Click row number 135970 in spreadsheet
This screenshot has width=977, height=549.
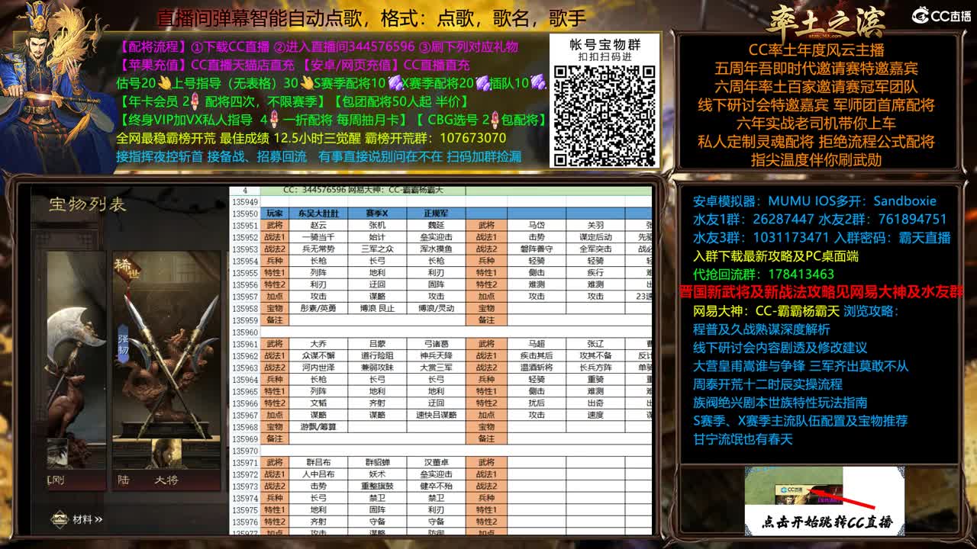pyautogui.click(x=245, y=451)
